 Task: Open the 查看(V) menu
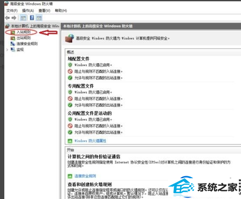(x=44, y=11)
